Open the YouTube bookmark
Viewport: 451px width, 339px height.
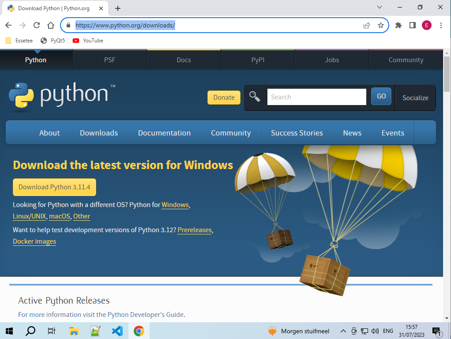pyautogui.click(x=88, y=41)
